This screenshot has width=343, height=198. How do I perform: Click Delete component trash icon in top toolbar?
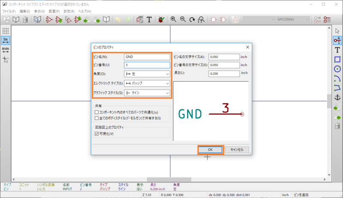tap(25, 19)
